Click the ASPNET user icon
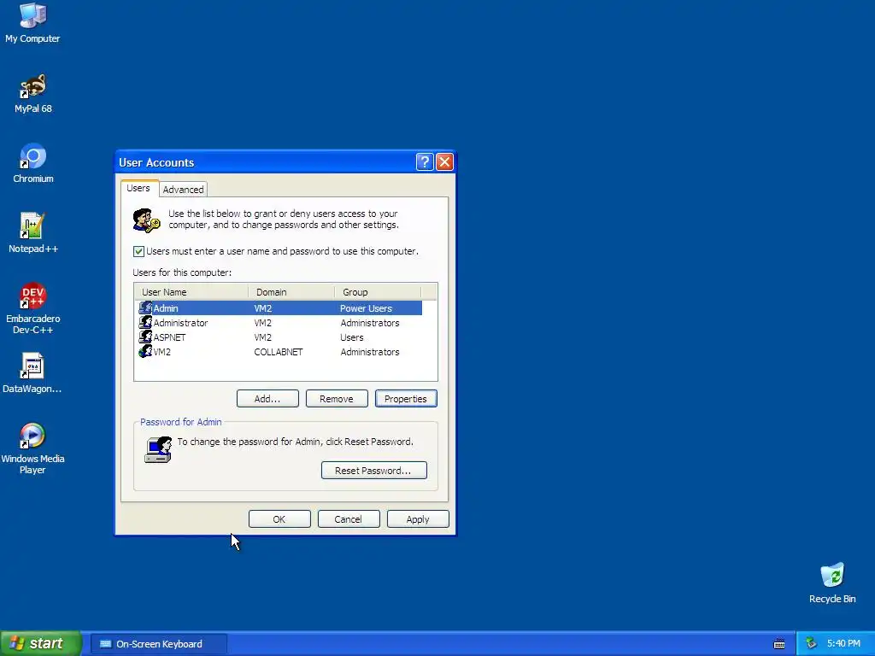The height and width of the screenshot is (656, 875). (145, 337)
